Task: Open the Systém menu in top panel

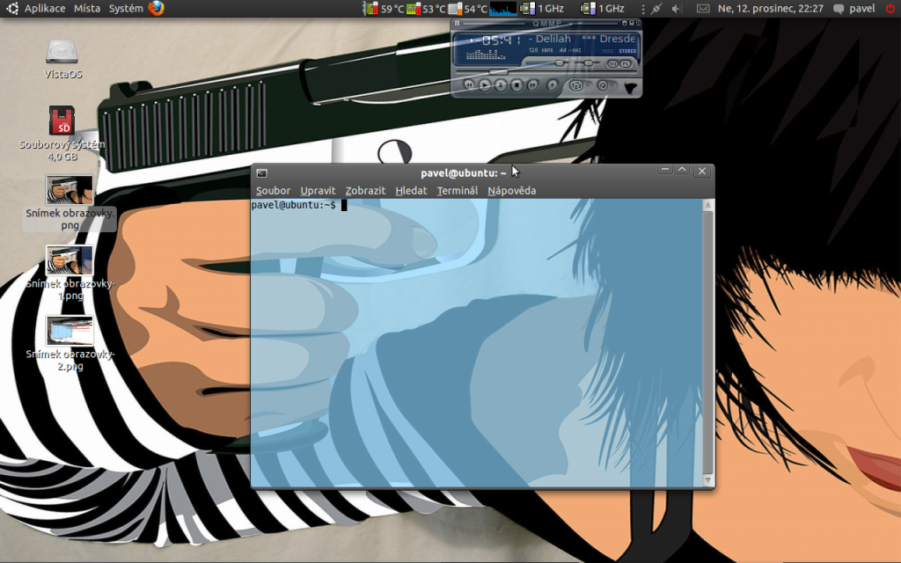Action: [126, 9]
